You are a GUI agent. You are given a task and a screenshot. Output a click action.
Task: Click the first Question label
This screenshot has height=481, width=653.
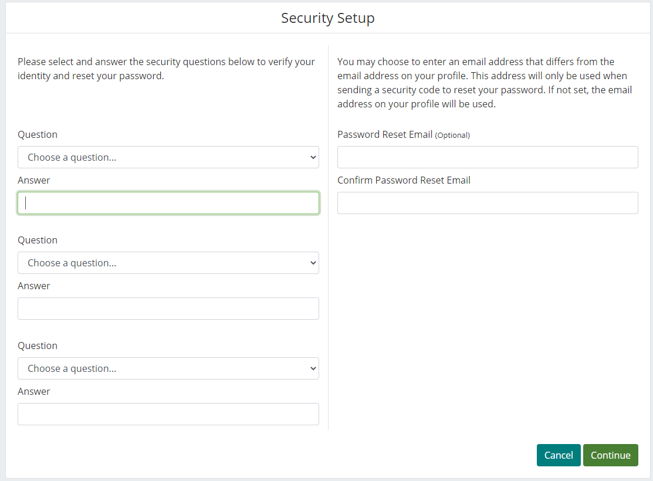tap(38, 134)
